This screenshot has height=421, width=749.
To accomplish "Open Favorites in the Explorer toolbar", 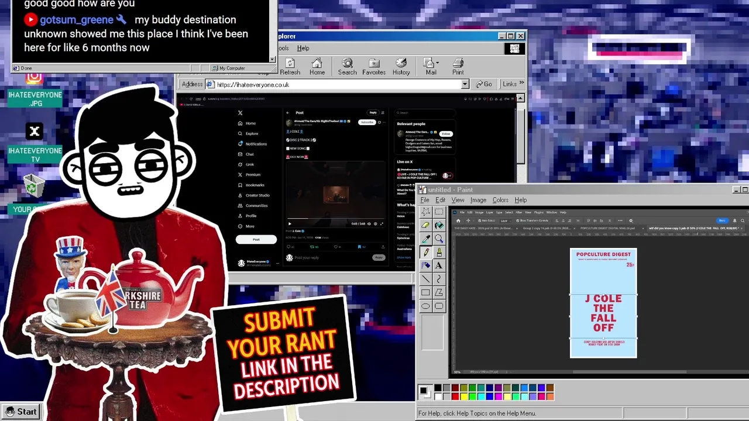I will (374, 67).
